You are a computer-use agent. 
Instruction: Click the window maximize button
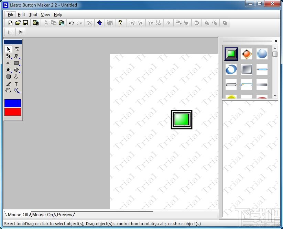[260, 3]
